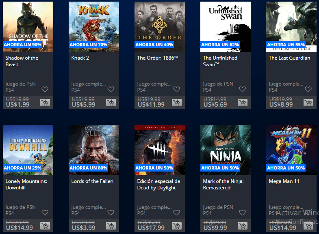Toggle wishlist heart for The Unfinished Swan
This screenshot has width=319, height=234.
pos(242,89)
